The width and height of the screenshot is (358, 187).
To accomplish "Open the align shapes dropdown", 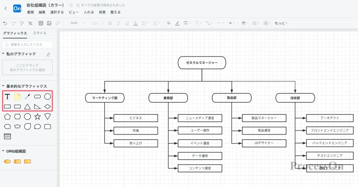I will coord(256,23).
